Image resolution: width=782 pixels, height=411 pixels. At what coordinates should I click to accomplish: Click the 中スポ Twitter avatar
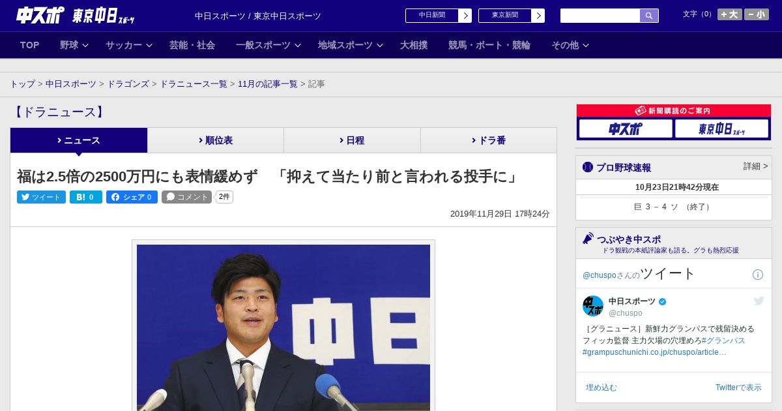(x=593, y=306)
